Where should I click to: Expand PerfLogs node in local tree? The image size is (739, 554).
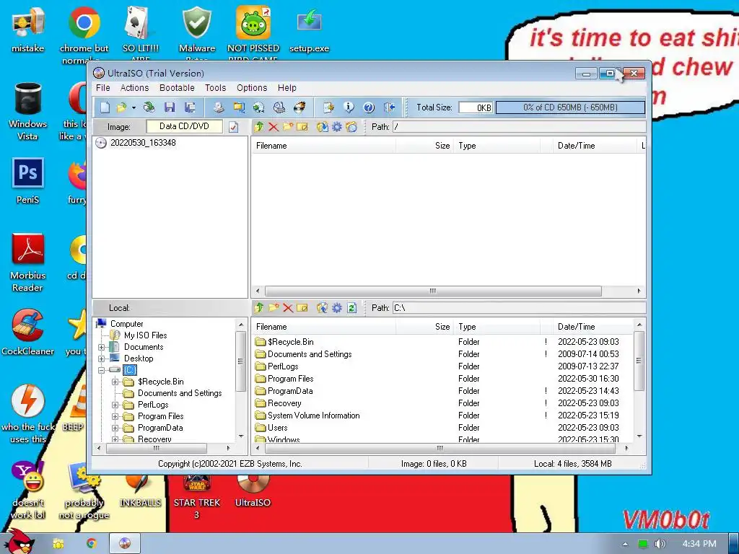pos(115,405)
